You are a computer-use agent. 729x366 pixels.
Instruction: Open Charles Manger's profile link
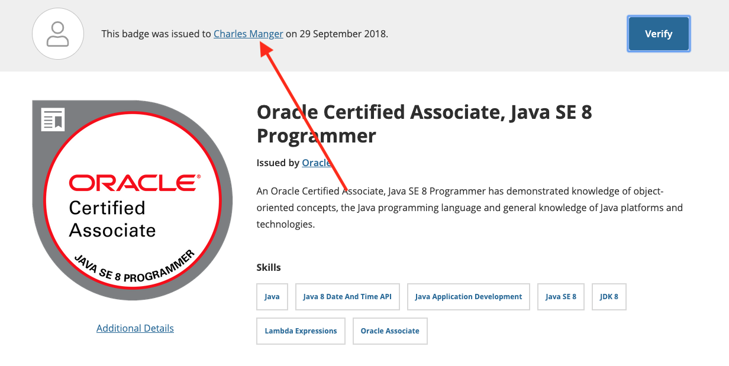(248, 34)
